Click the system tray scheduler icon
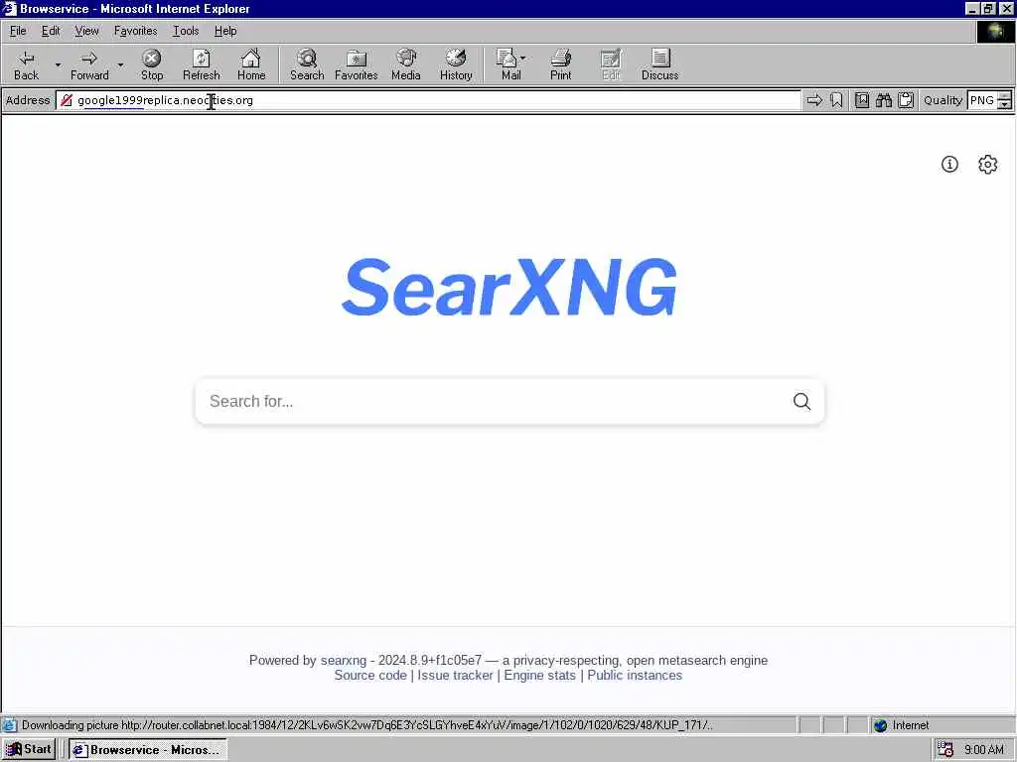The height and width of the screenshot is (762, 1017). coord(945,750)
